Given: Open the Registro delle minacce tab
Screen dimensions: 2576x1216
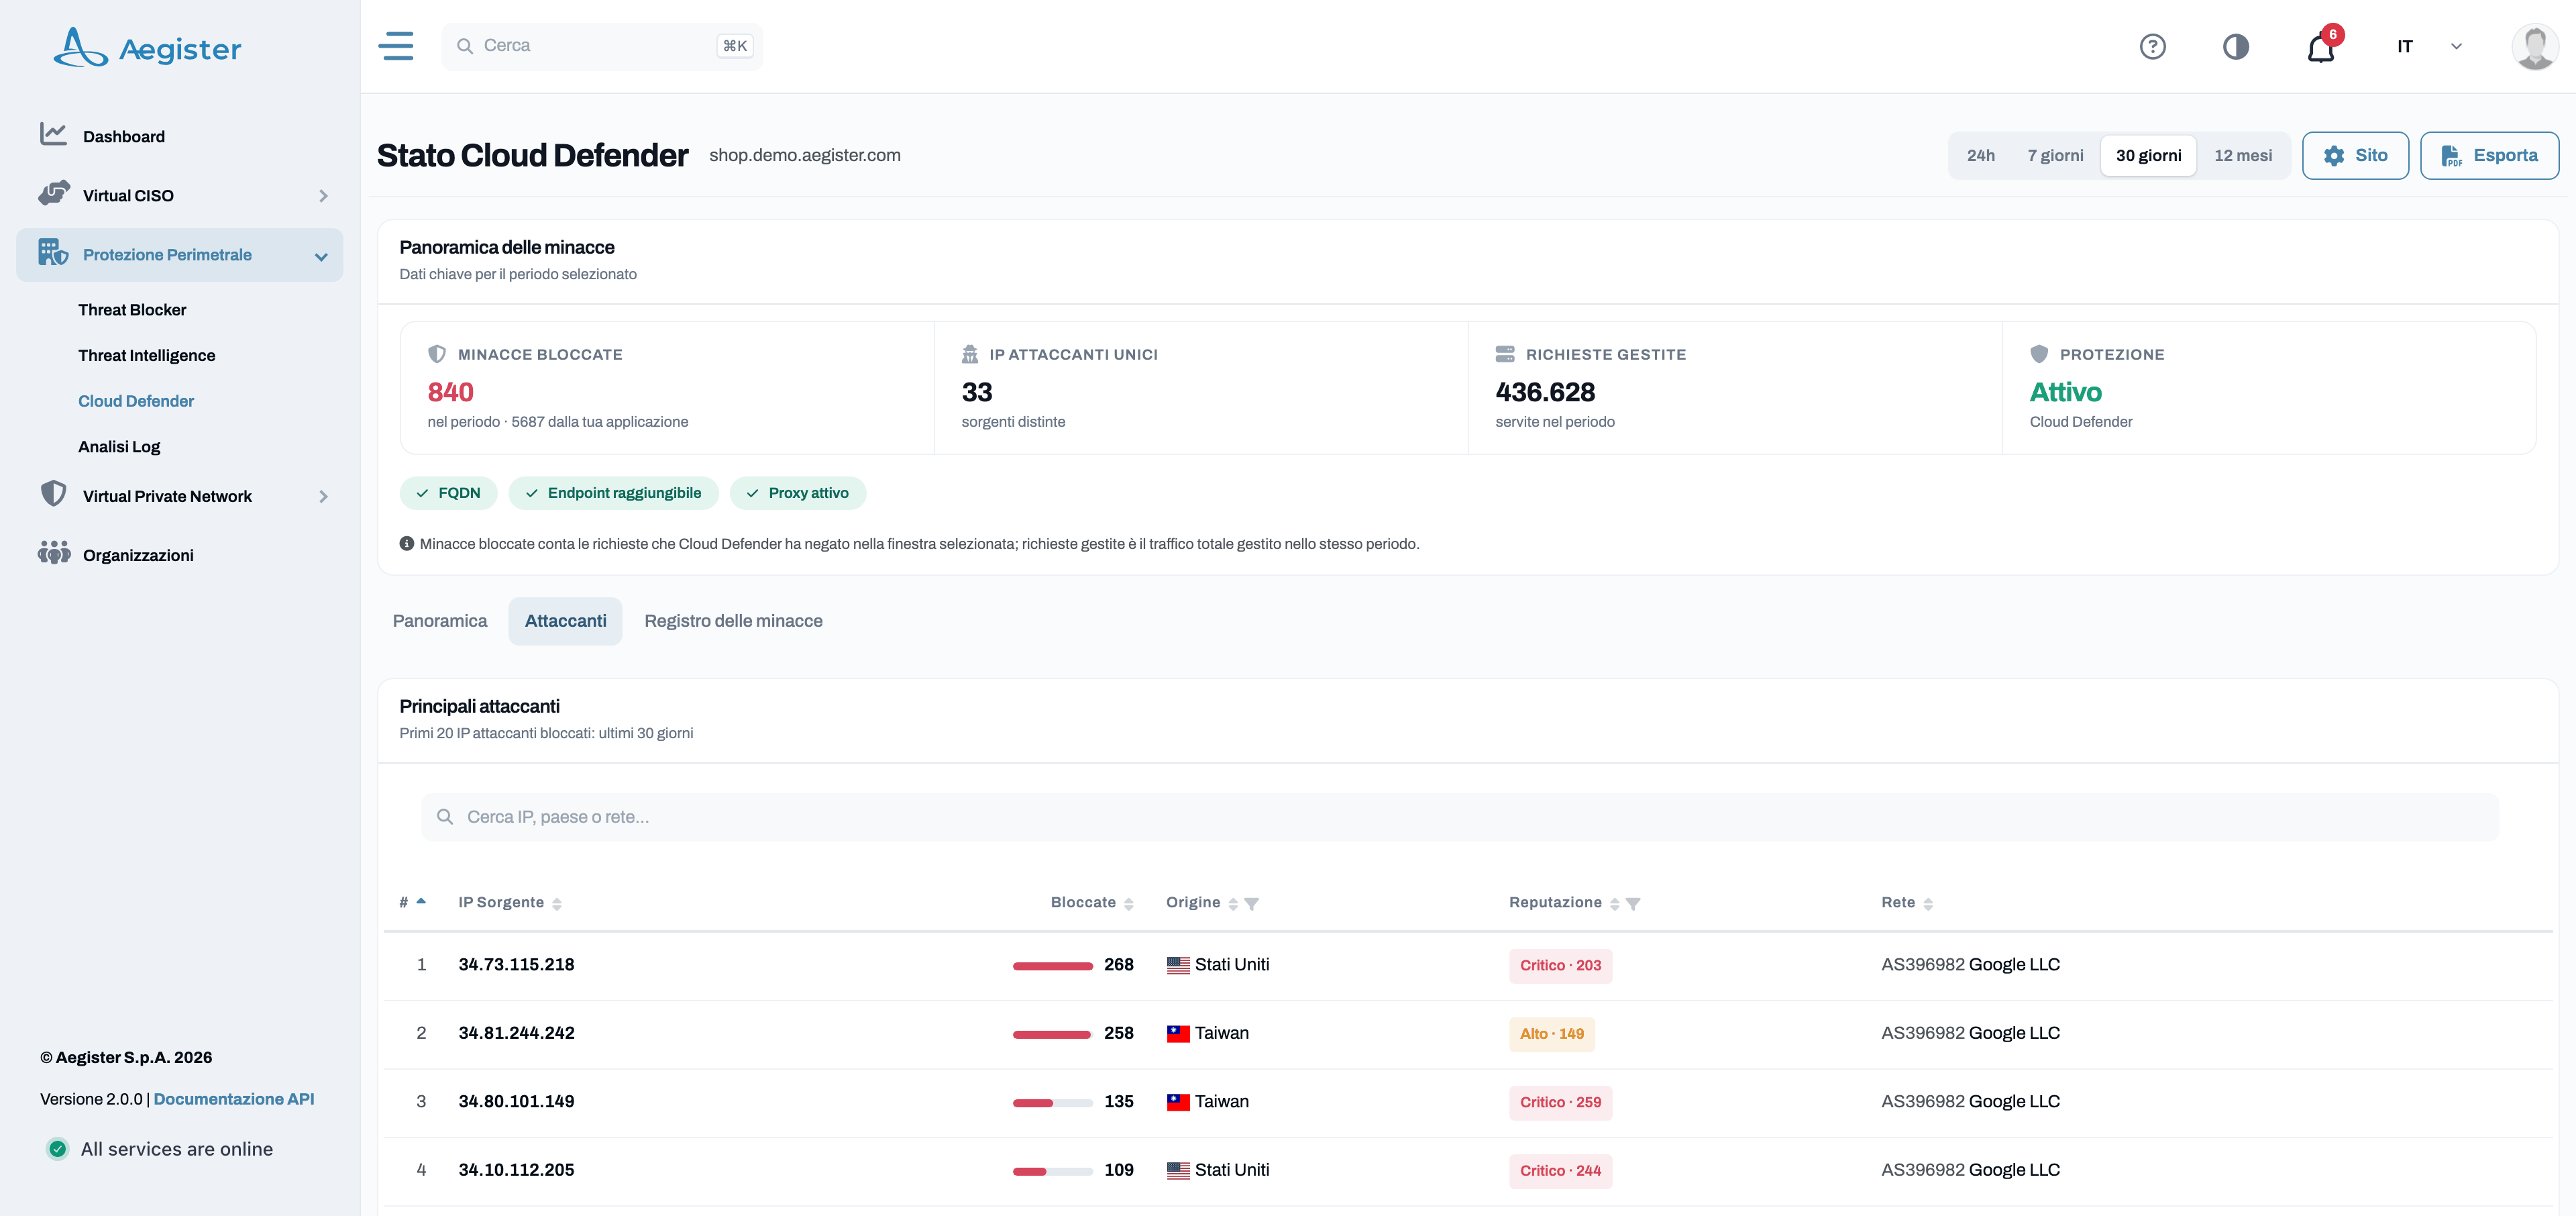Looking at the screenshot, I should [x=733, y=621].
